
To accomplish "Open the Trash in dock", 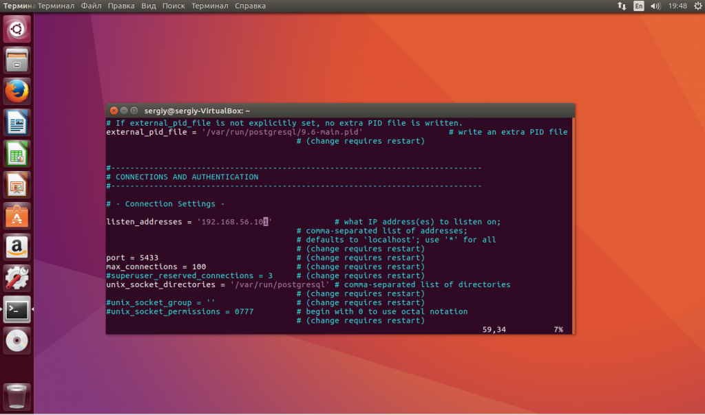I will click(17, 397).
